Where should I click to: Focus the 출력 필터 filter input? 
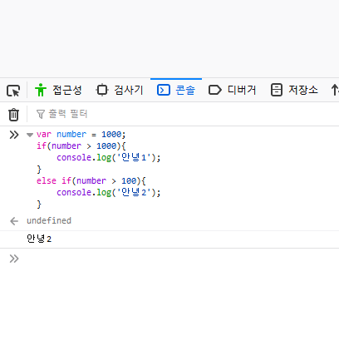(183, 114)
